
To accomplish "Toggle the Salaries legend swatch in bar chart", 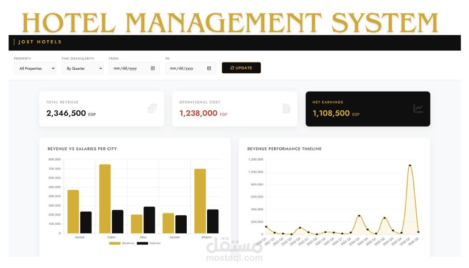I will click(x=142, y=243).
